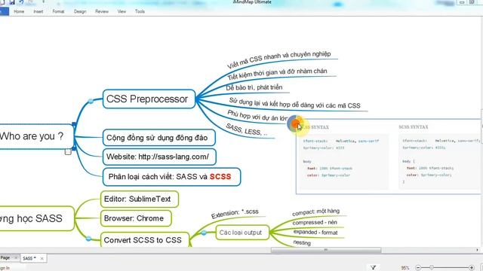Click the filter funnel icon in status bar
Screen dimensions: 483x271
[x=373, y=268]
